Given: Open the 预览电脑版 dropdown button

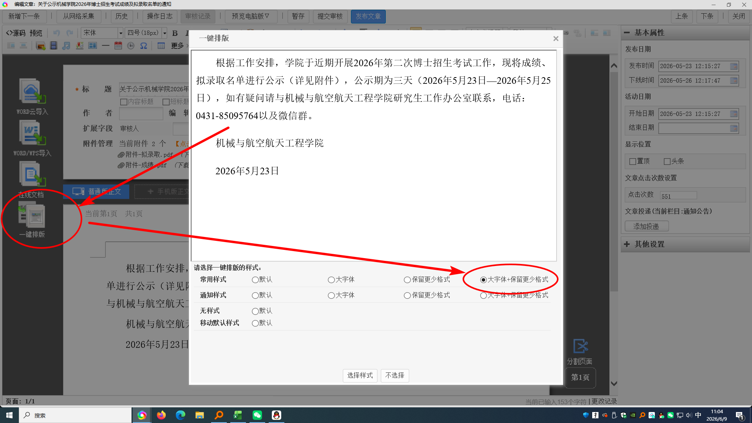Looking at the screenshot, I should click(251, 16).
